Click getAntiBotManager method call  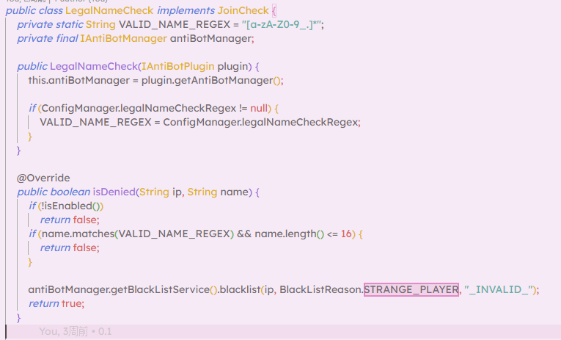(224, 80)
